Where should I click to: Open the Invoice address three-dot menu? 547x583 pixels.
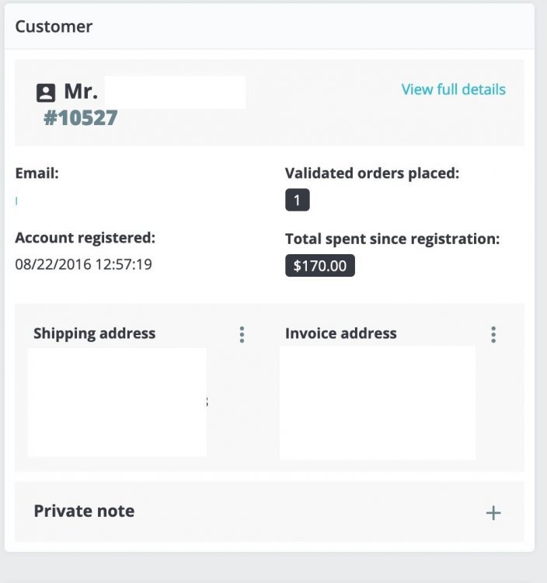pyautogui.click(x=493, y=334)
